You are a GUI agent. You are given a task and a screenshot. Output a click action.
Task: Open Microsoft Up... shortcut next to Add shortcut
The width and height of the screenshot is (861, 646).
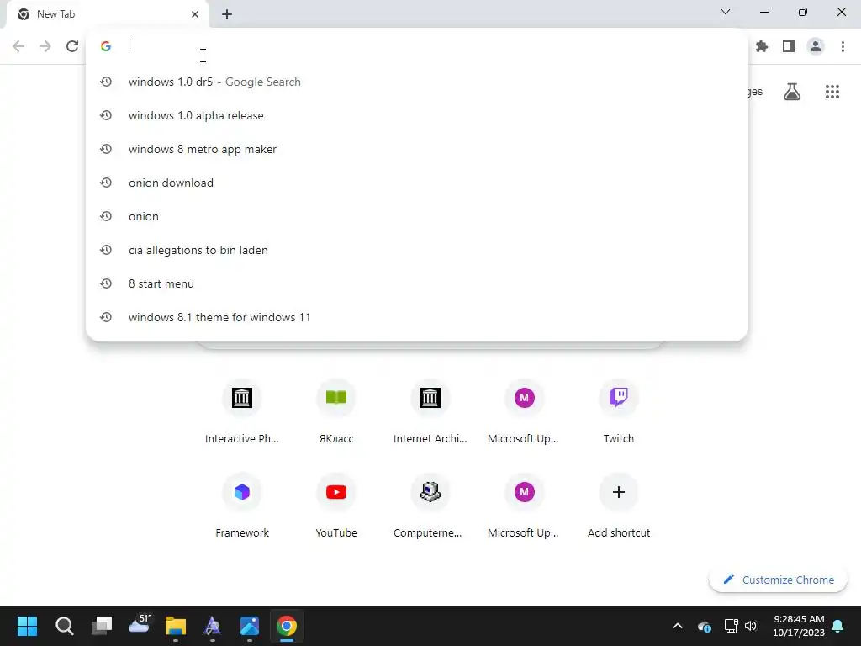point(525,506)
